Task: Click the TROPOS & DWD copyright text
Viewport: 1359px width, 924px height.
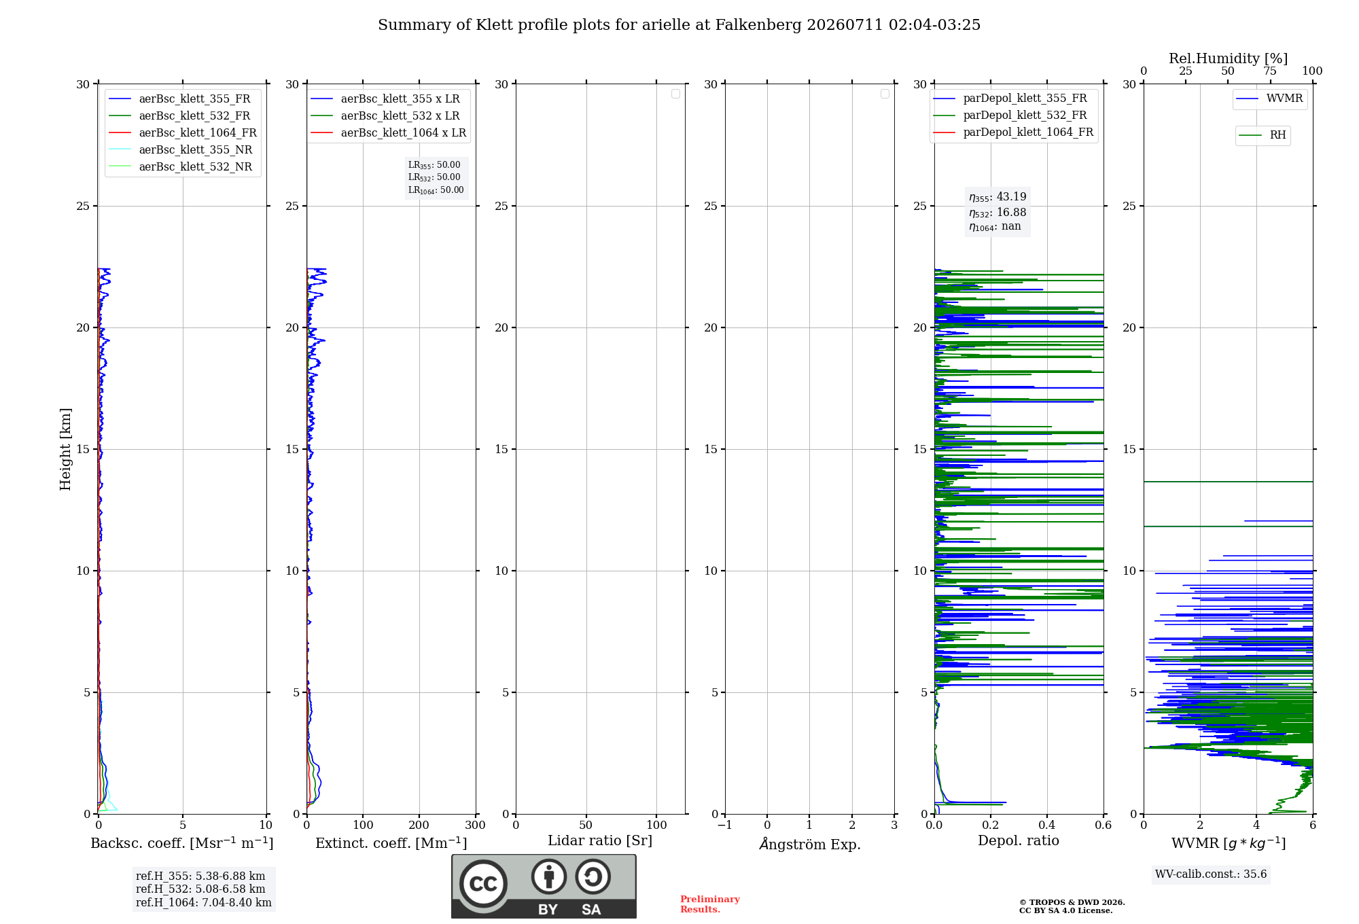Action: [1072, 906]
